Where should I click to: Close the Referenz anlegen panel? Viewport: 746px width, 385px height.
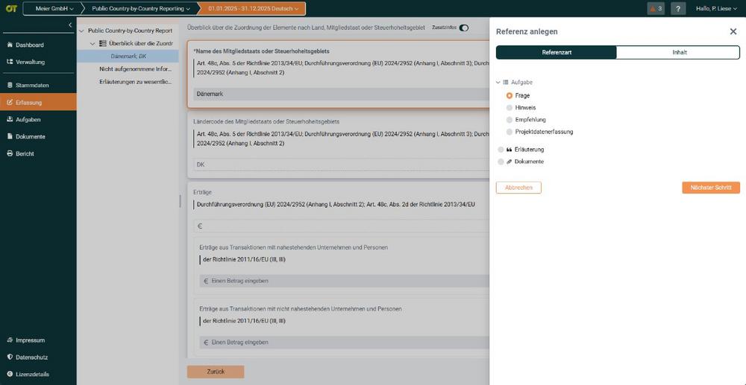point(733,31)
